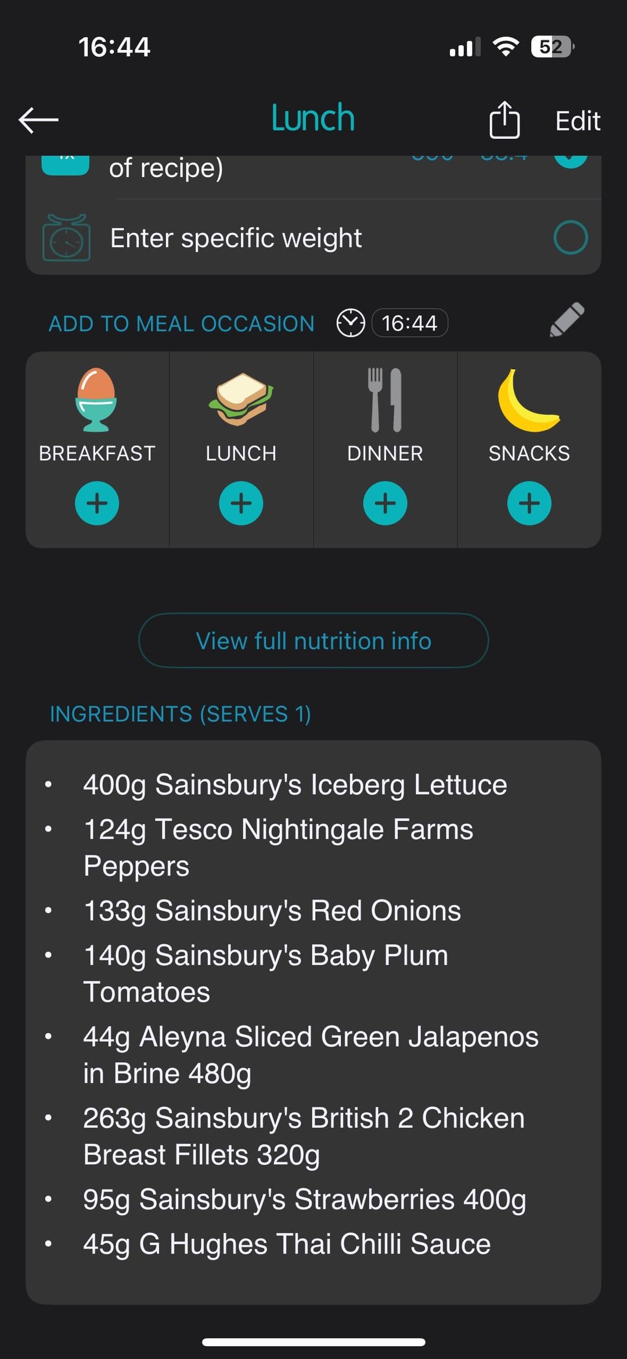627x1359 pixels.
Task: Tap the Breakfast egg image
Action: [96, 399]
